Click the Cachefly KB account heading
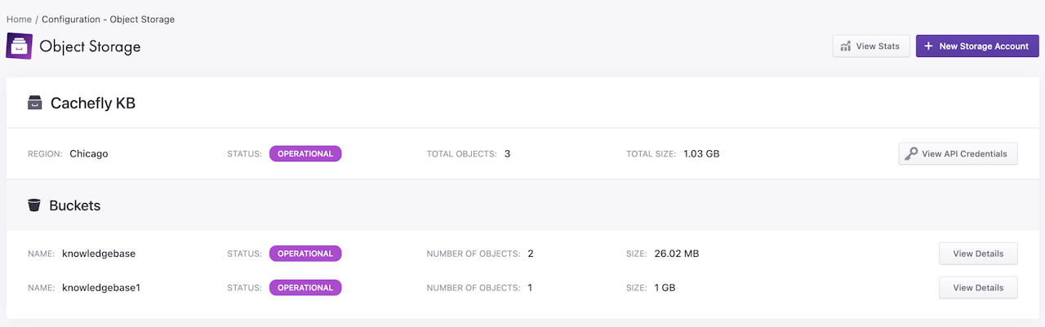Viewport: 1045px width, 327px height. [92, 104]
